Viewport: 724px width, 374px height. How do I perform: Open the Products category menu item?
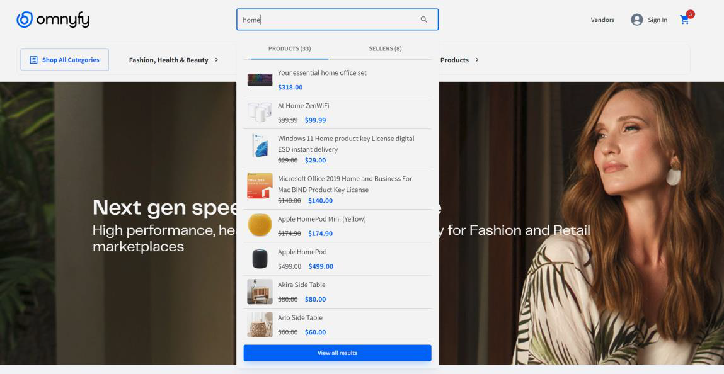pyautogui.click(x=454, y=60)
